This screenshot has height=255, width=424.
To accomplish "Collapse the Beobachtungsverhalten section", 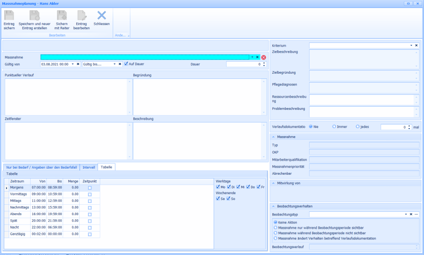I will (x=273, y=206).
